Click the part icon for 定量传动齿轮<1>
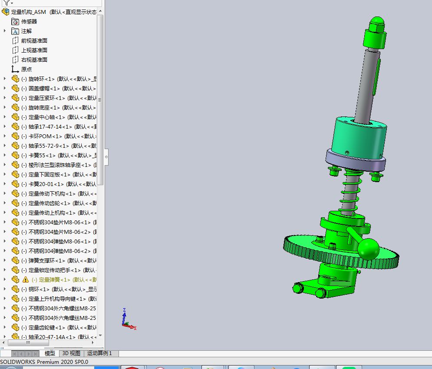This screenshot has width=432, height=369. pos(16,203)
